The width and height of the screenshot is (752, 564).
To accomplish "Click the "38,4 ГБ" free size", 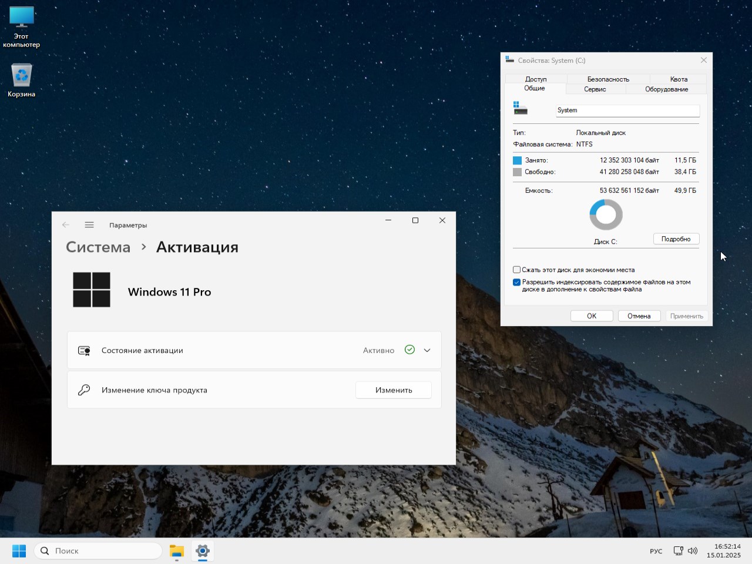I will click(685, 172).
